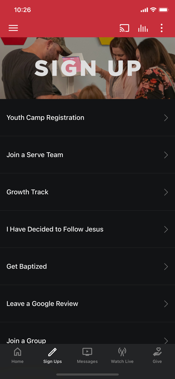Image resolution: width=175 pixels, height=379 pixels.
Task: Tap the SIGN UP header banner image
Action: click(87, 68)
